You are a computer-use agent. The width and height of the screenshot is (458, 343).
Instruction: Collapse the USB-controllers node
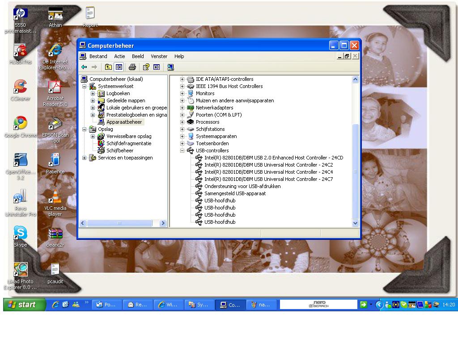[x=182, y=151]
